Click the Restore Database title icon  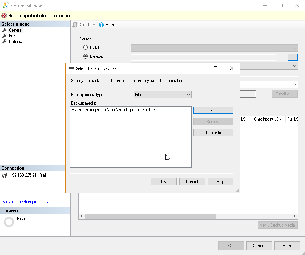coord(6,5)
